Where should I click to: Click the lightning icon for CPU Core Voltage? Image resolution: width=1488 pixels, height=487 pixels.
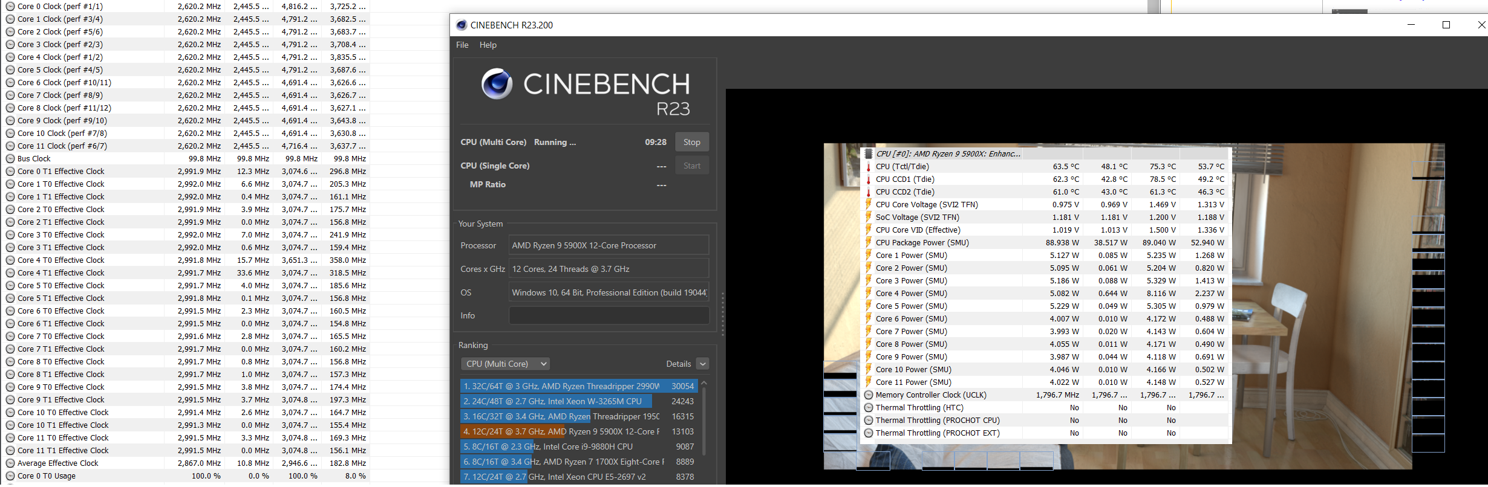tap(869, 204)
